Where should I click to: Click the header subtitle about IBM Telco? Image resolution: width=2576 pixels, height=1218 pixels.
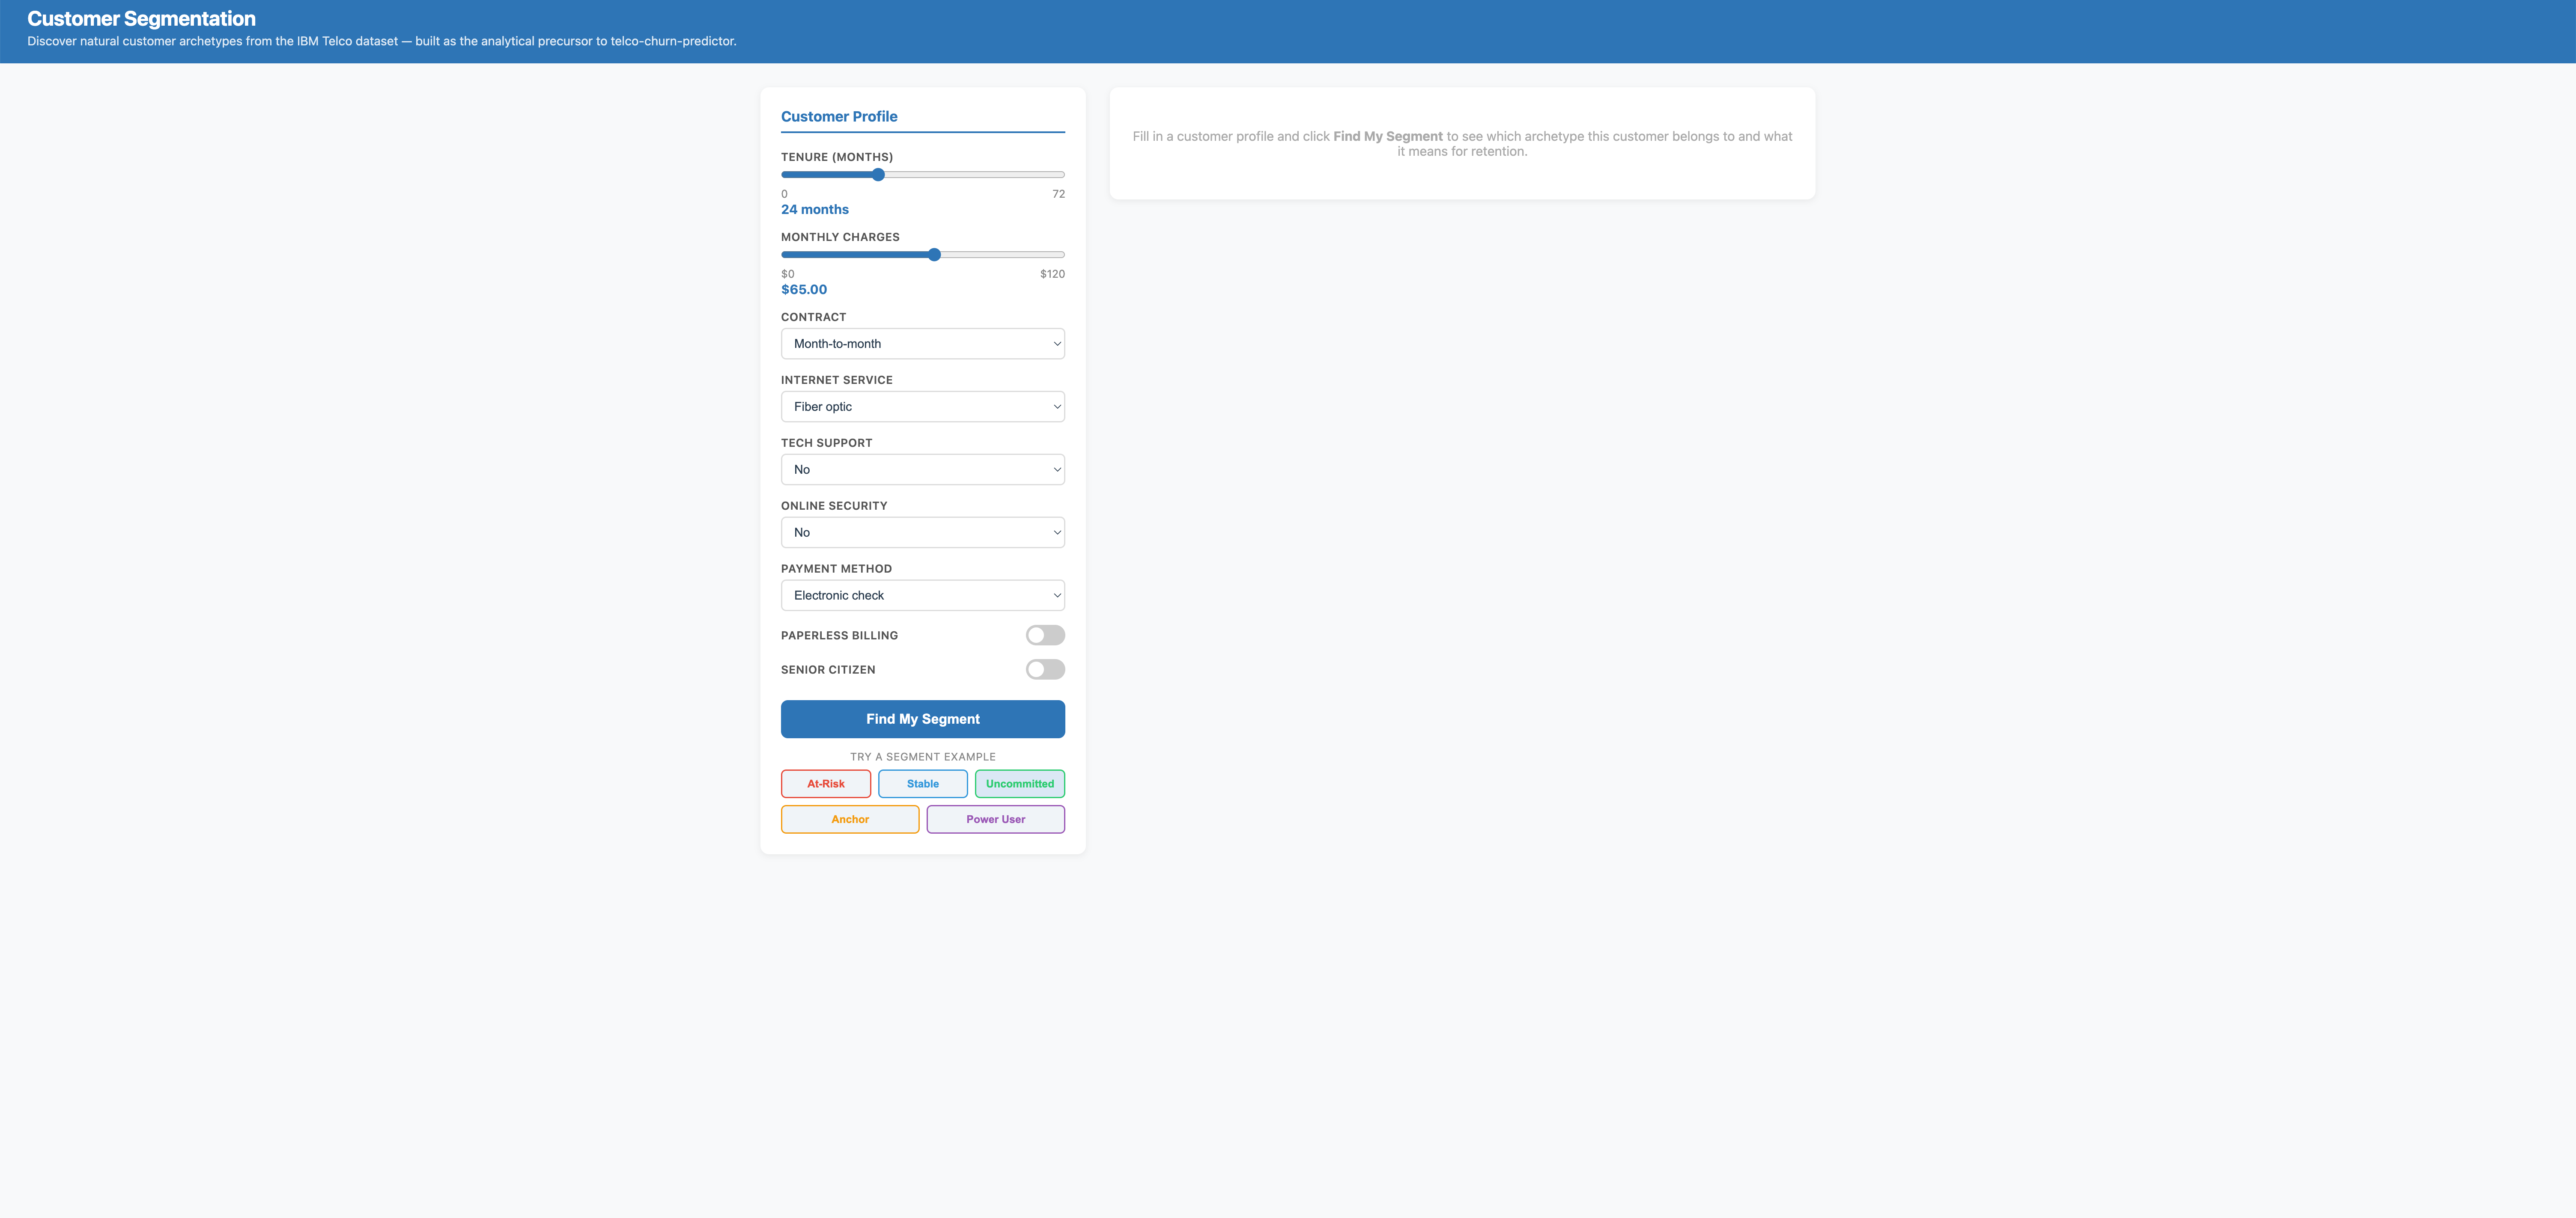381,42
